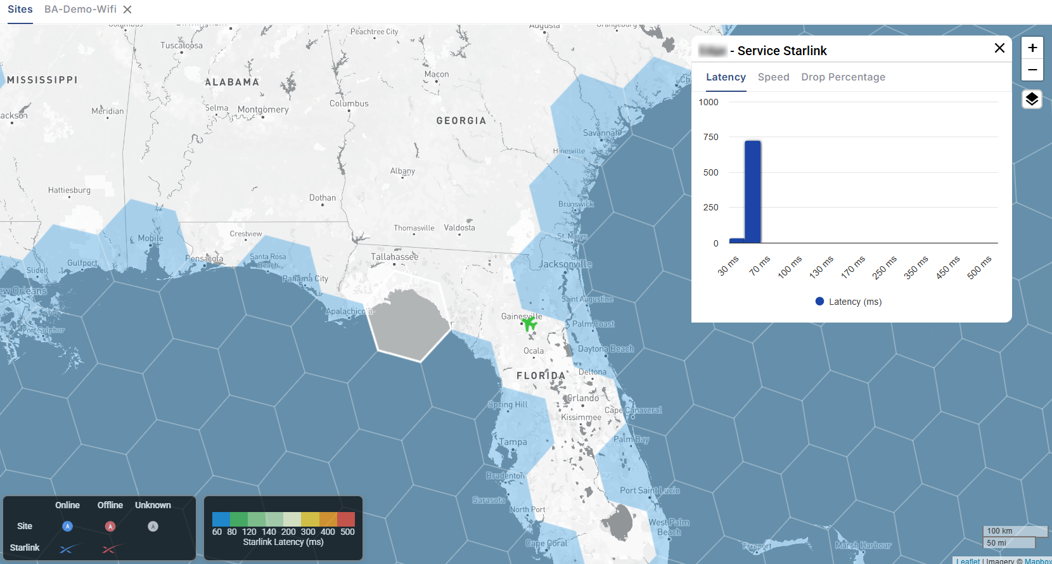Image resolution: width=1052 pixels, height=564 pixels.
Task: Click the red offline site legend icon
Action: (110, 526)
